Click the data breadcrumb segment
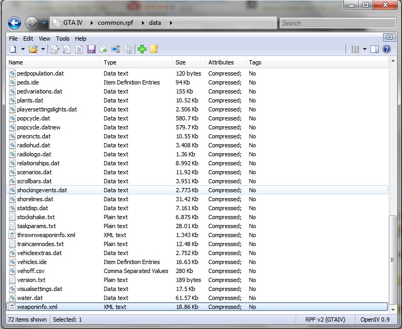Screen dimensions: 402x329 tap(155, 23)
